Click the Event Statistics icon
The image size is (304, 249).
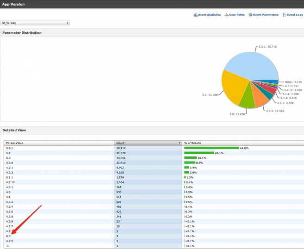(x=195, y=15)
